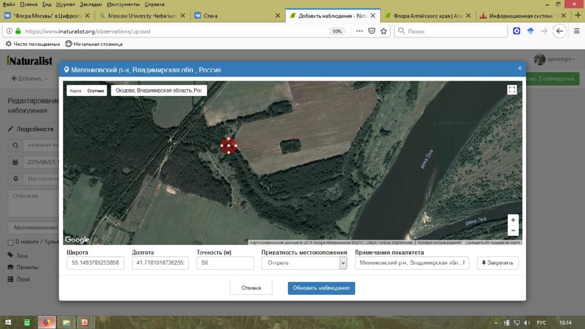Click the blue extension icon in toolbar
Screen dimensions: 585x329
tap(516, 31)
